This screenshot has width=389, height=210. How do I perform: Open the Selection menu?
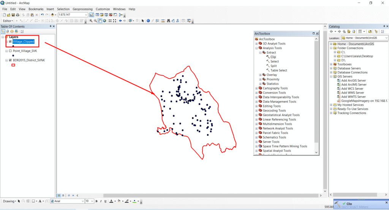click(x=63, y=9)
